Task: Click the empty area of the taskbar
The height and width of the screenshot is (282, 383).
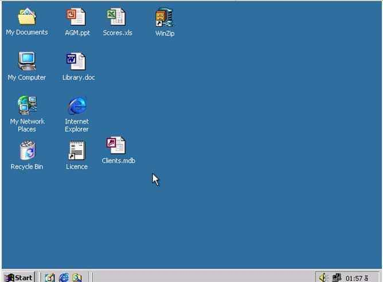Action: [201, 277]
